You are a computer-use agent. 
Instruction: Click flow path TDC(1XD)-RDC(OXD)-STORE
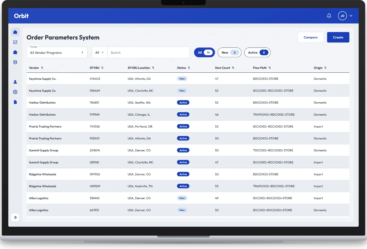click(x=273, y=151)
